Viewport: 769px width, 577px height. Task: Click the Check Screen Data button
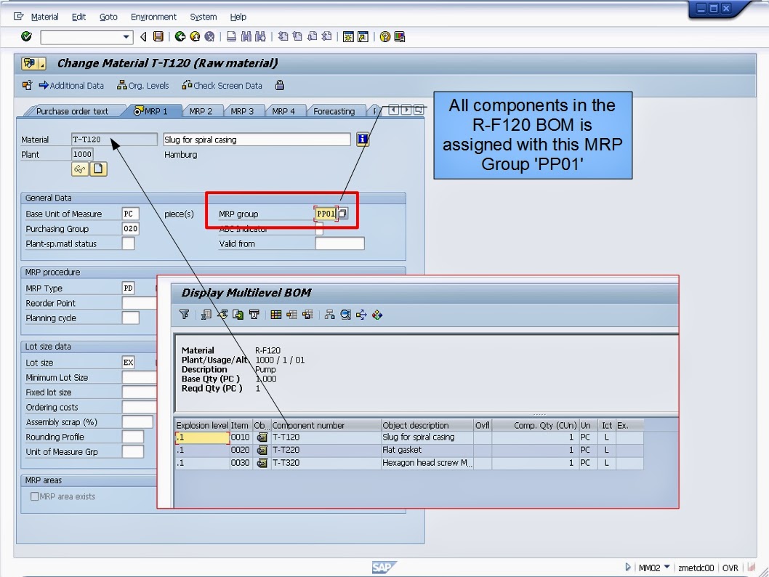[x=222, y=85]
